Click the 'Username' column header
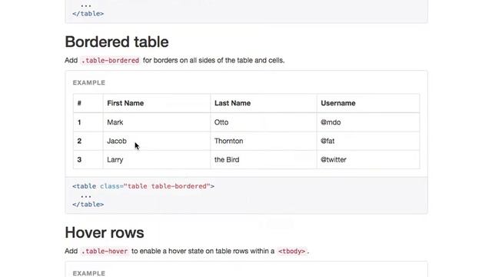 coord(368,103)
